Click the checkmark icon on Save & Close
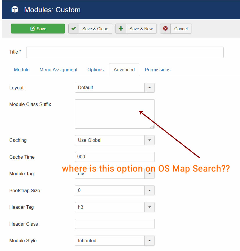This screenshot has height=251, width=240. 74,29
